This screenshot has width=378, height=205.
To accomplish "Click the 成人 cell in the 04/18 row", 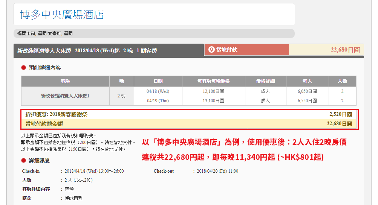I will point(265,91).
